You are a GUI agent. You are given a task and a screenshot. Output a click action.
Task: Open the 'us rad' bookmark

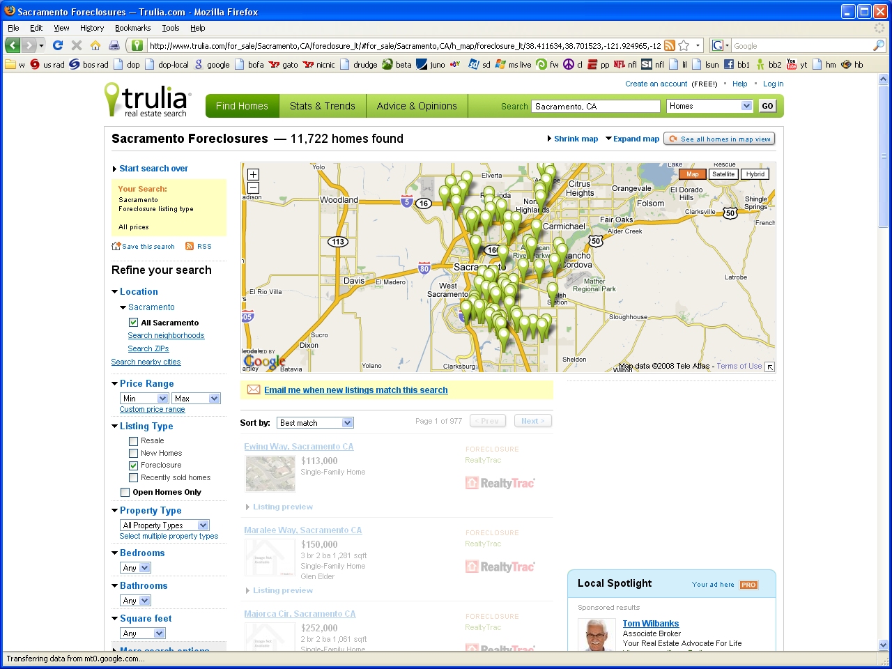point(47,64)
